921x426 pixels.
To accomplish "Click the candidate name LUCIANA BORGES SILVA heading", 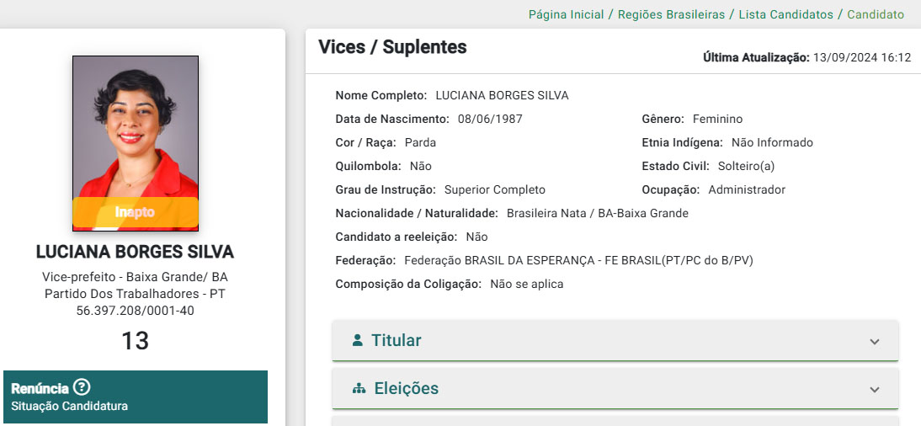I will pos(135,252).
